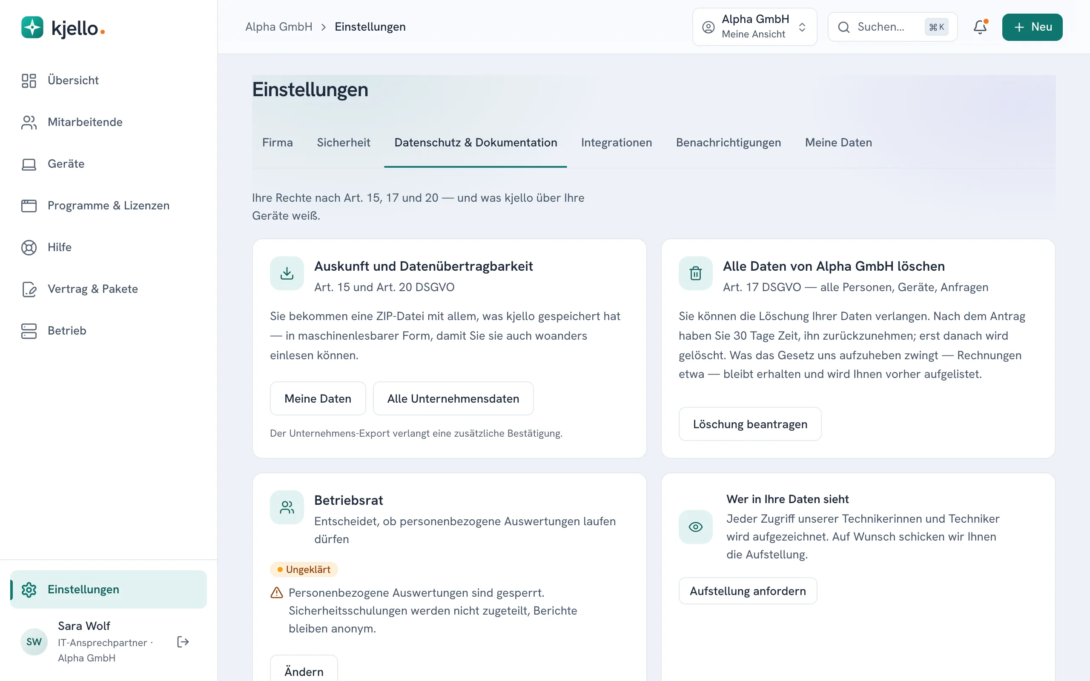Click the Einstellungen gear icon
The image size is (1090, 681).
29,589
